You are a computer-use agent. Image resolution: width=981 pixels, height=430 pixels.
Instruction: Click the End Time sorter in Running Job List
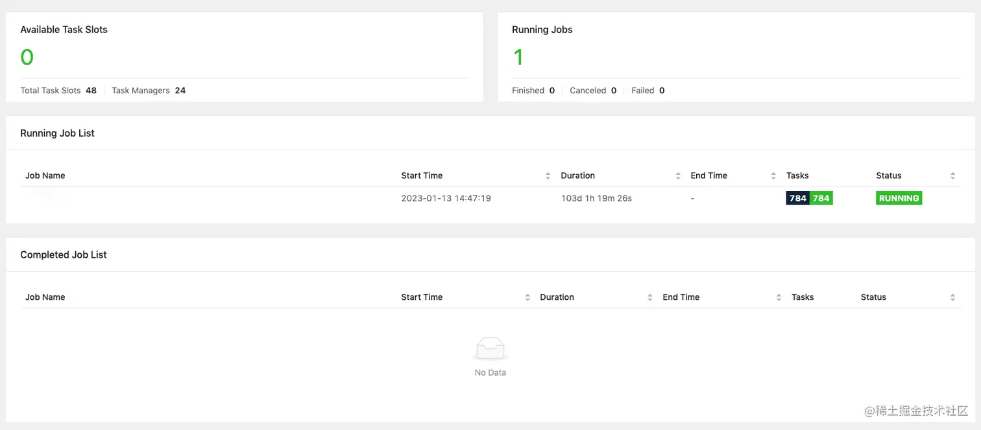click(773, 175)
